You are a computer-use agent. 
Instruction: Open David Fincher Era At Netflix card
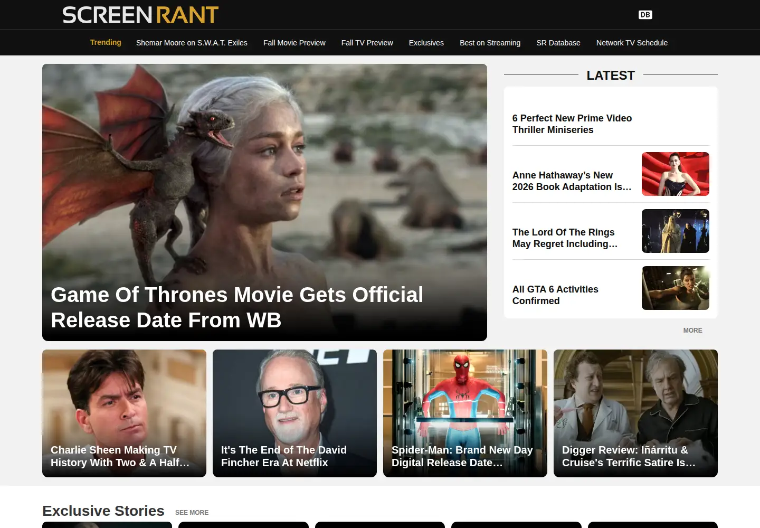point(294,413)
